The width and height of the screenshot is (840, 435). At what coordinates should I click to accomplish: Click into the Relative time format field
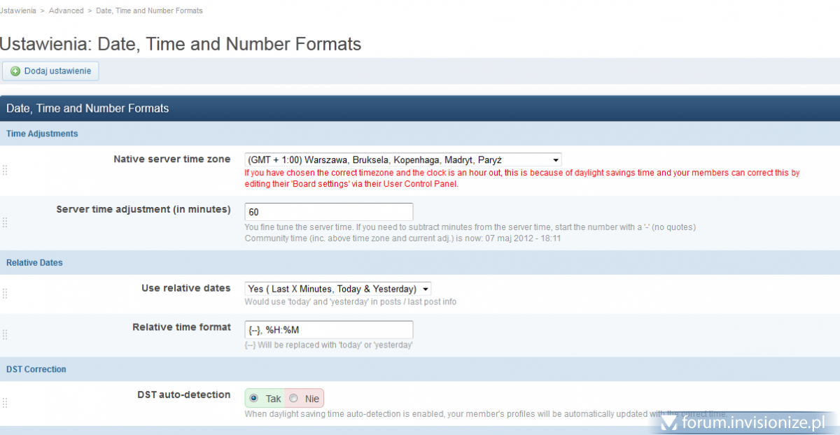pyautogui.click(x=328, y=329)
